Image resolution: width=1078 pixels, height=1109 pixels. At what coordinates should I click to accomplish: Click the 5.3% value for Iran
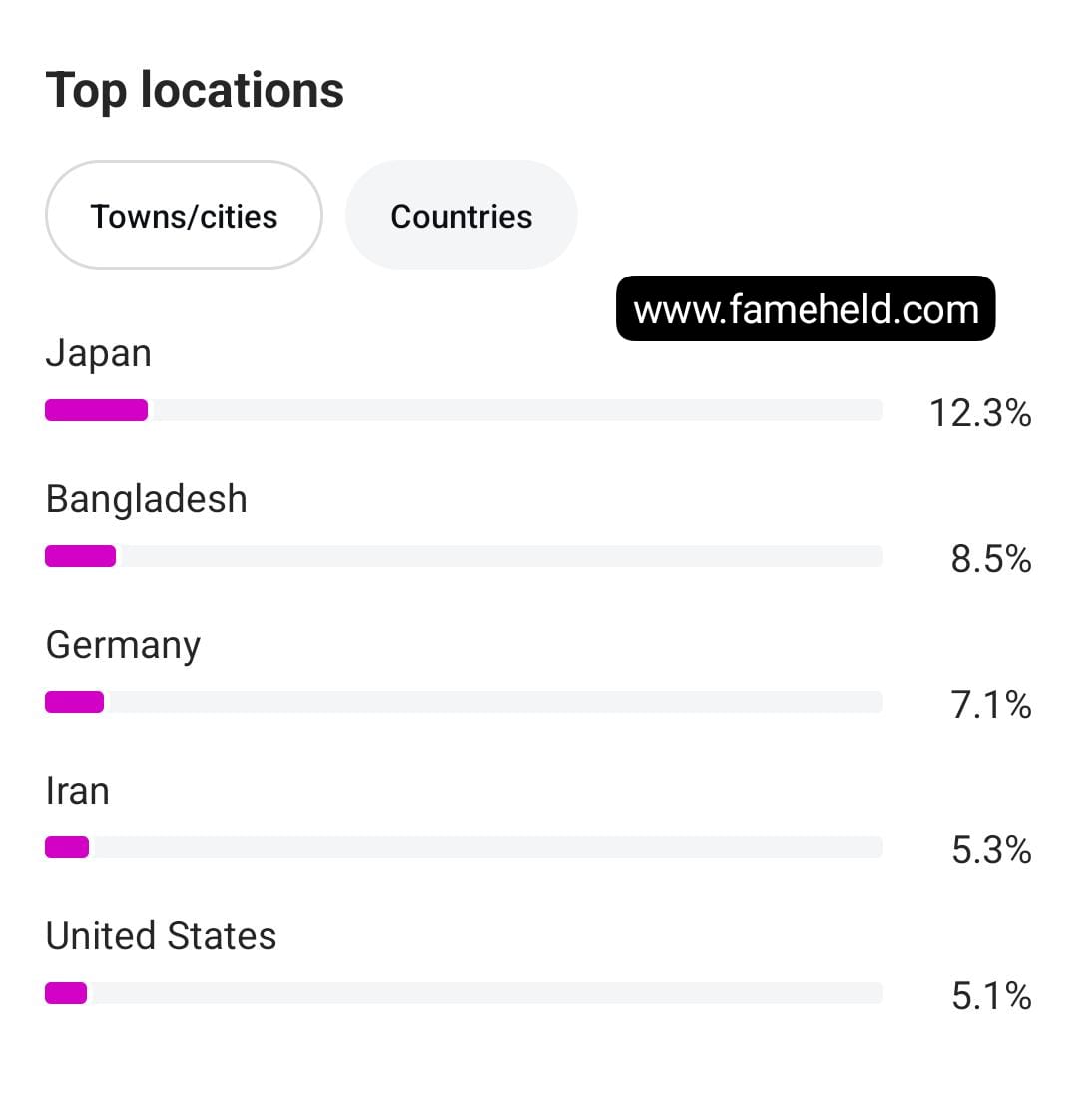coord(991,850)
